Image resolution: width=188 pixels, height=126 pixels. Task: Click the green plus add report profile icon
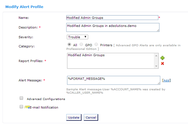coord(162,58)
